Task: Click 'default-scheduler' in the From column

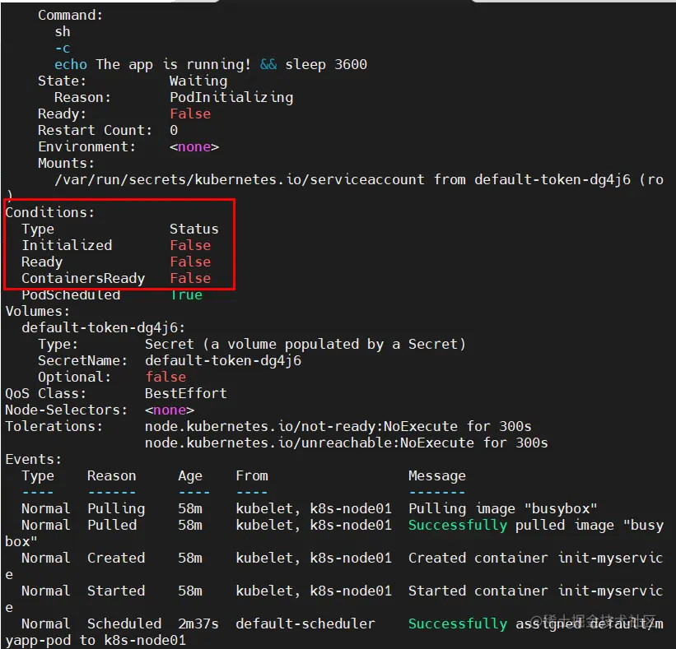Action: pyautogui.click(x=305, y=624)
